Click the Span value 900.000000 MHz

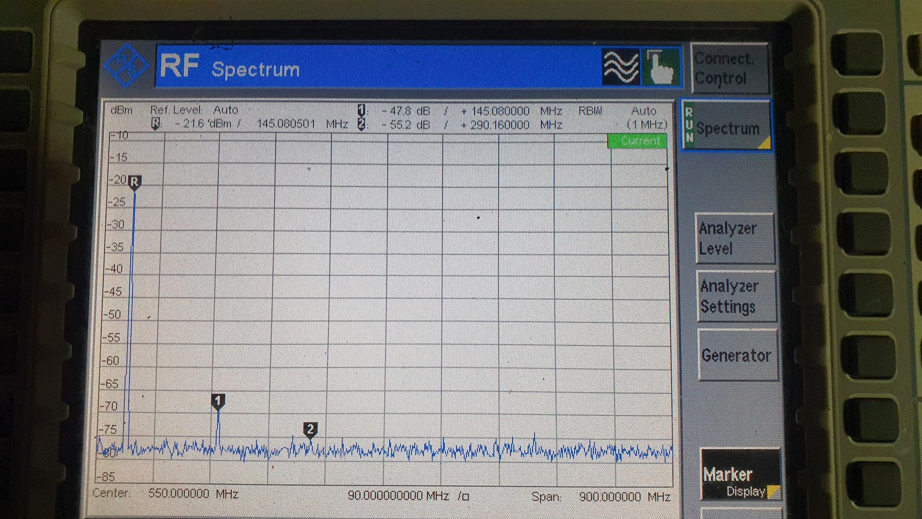click(625, 496)
